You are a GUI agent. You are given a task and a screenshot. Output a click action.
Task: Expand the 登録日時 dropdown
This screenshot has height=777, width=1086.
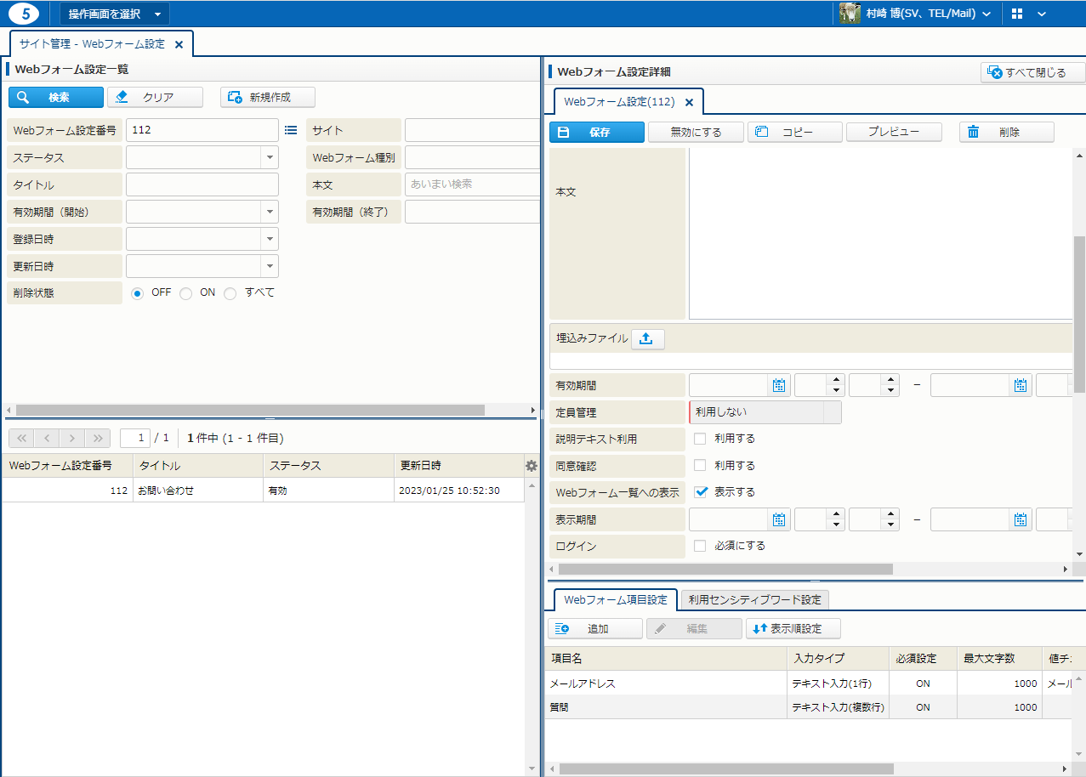pos(269,239)
